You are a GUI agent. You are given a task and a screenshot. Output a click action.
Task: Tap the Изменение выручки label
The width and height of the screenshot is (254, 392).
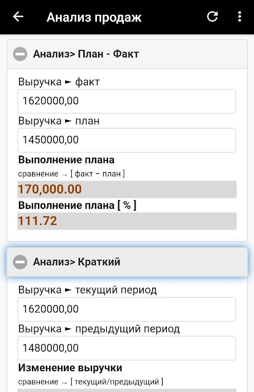pyautogui.click(x=70, y=367)
